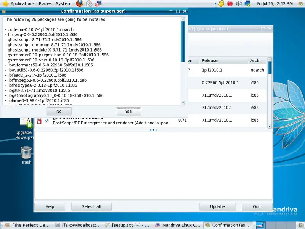Click the star Applications menu icon

pyautogui.click(x=5, y=3)
